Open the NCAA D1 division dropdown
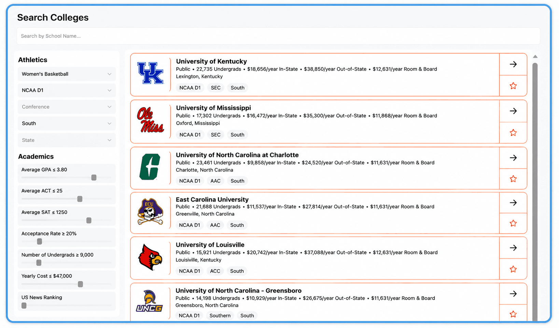559x328 pixels. 67,90
